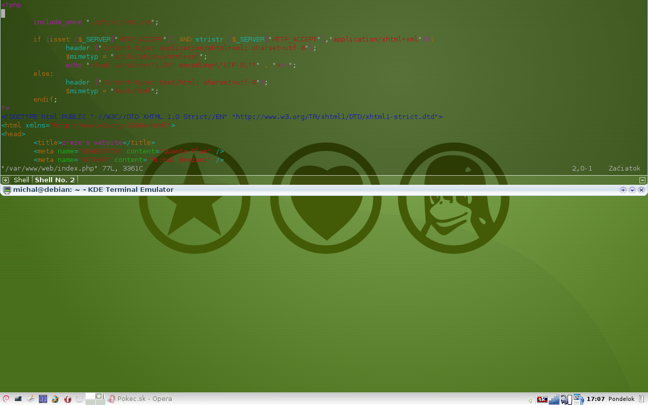Click the <title> line

[x=94, y=143]
